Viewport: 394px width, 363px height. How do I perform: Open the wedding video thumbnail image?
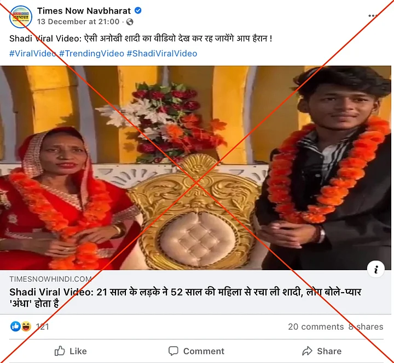coord(195,168)
